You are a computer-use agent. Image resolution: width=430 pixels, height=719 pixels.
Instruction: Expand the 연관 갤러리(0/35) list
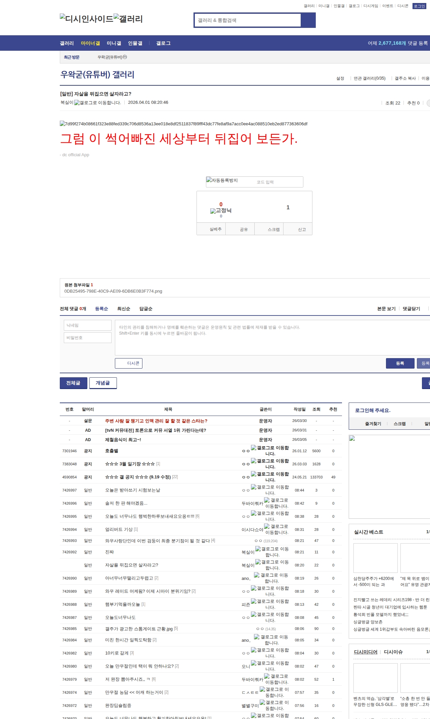[x=369, y=78]
